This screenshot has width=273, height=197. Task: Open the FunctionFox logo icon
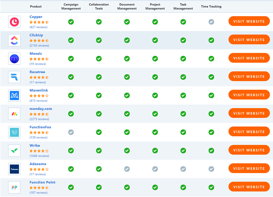click(14, 132)
